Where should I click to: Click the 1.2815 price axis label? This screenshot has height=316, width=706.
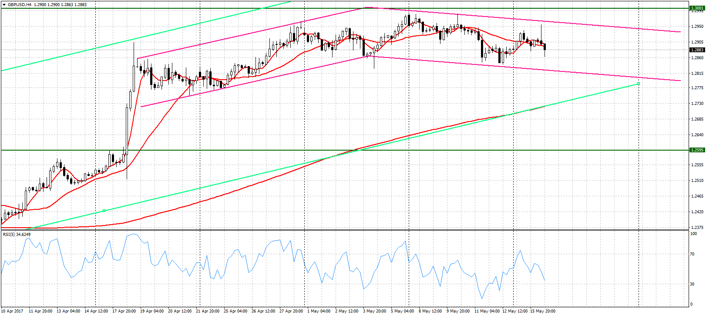pyautogui.click(x=697, y=73)
